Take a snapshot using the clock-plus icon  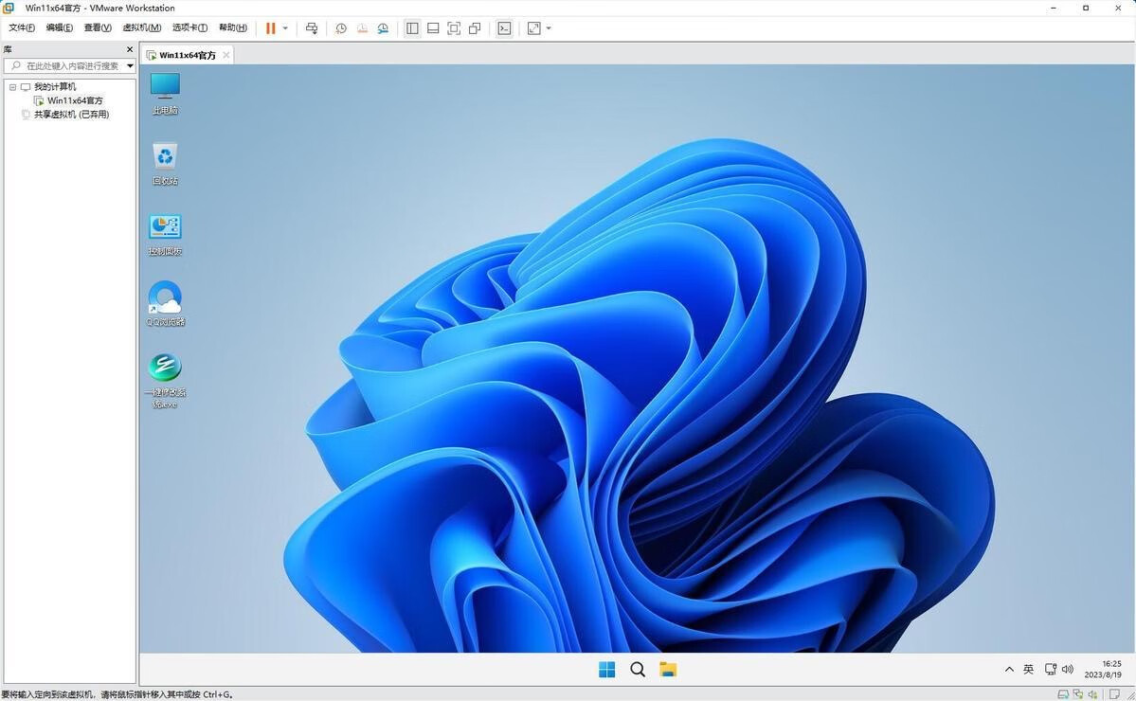341,28
